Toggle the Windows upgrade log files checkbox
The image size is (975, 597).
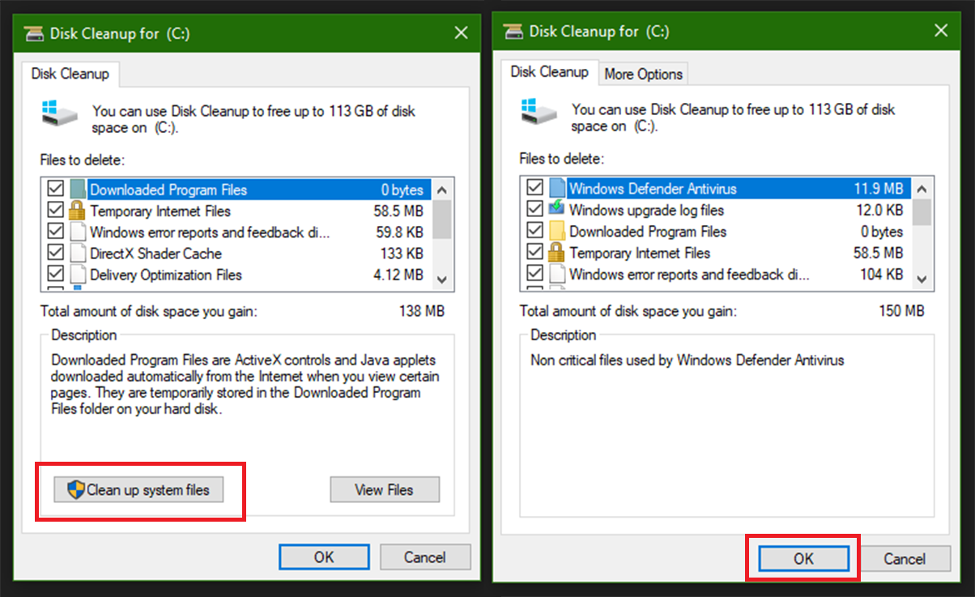tap(534, 209)
